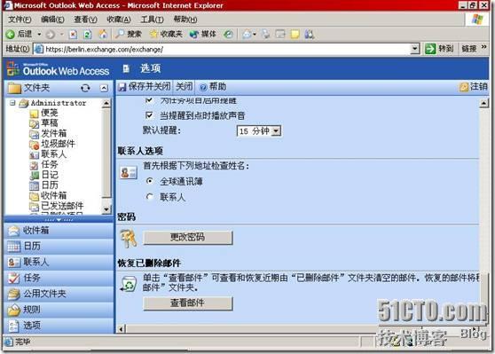Click the folder refresh icon in 文件夹 header
This screenshot has height=354, width=495.
85,88
